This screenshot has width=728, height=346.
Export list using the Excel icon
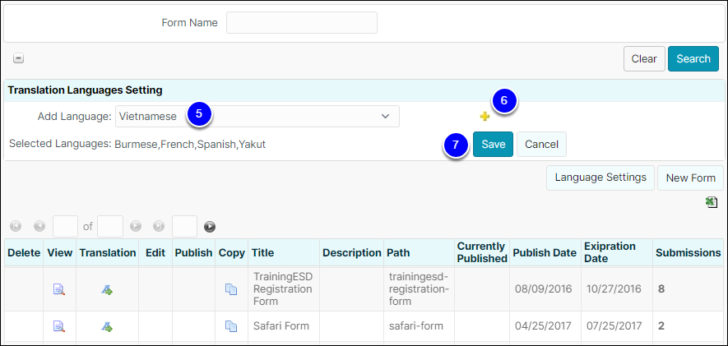pyautogui.click(x=712, y=202)
